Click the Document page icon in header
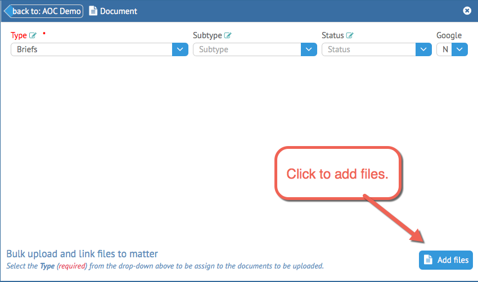 point(93,11)
